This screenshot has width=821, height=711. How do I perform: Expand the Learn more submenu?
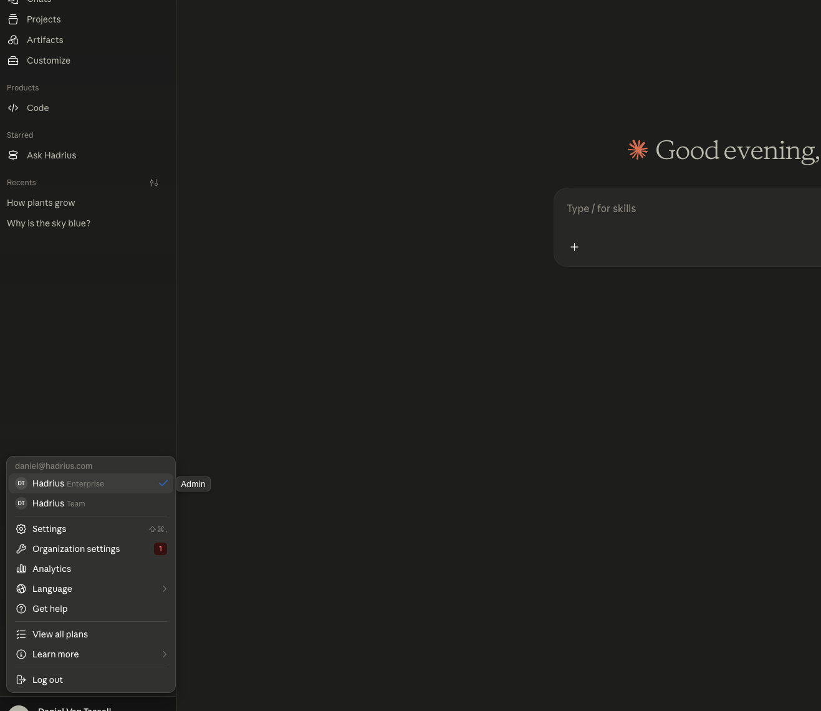pos(91,654)
